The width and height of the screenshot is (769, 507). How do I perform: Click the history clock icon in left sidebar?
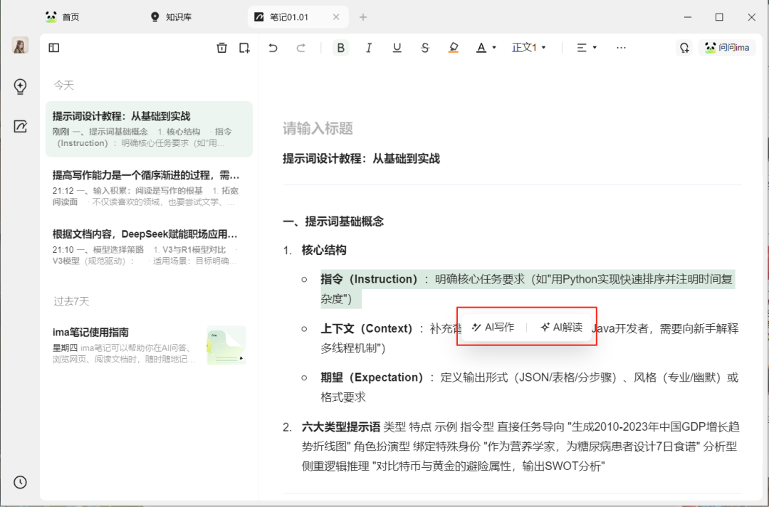(x=20, y=482)
